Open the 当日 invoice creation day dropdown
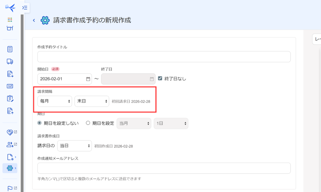 click(74, 146)
